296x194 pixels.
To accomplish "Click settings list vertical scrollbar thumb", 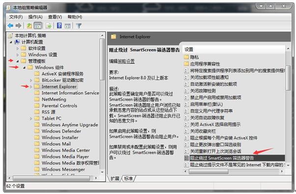I will (288, 78).
